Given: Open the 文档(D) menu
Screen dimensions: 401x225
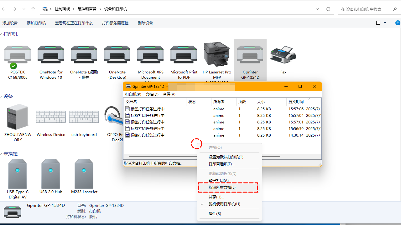Looking at the screenshot, I should pyautogui.click(x=152, y=94).
